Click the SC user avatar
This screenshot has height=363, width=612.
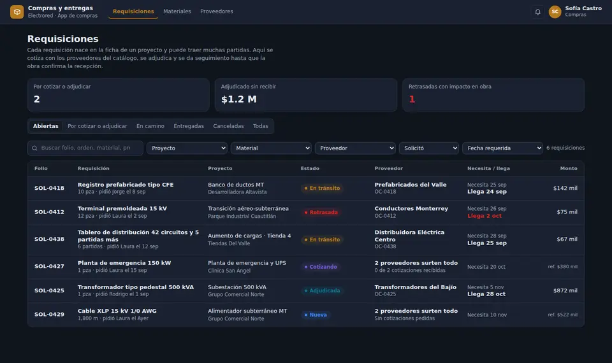(x=555, y=11)
